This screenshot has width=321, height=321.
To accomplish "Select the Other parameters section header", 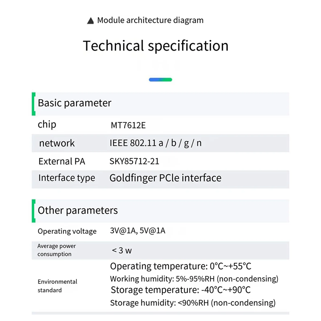I will pos(78,211).
